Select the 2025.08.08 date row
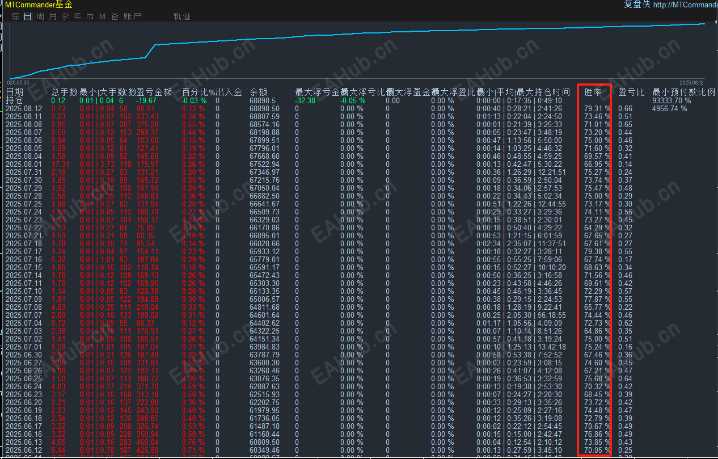The image size is (718, 459). (24, 124)
